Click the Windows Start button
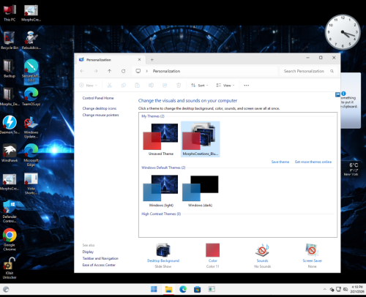 coord(154,290)
